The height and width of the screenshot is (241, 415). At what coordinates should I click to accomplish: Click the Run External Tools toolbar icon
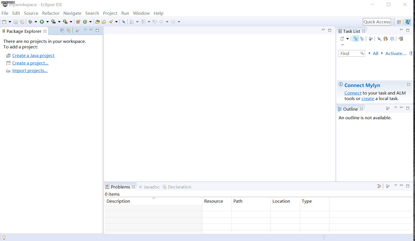(x=65, y=22)
